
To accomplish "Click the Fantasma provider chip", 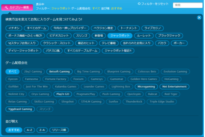I will click(31, 79).
